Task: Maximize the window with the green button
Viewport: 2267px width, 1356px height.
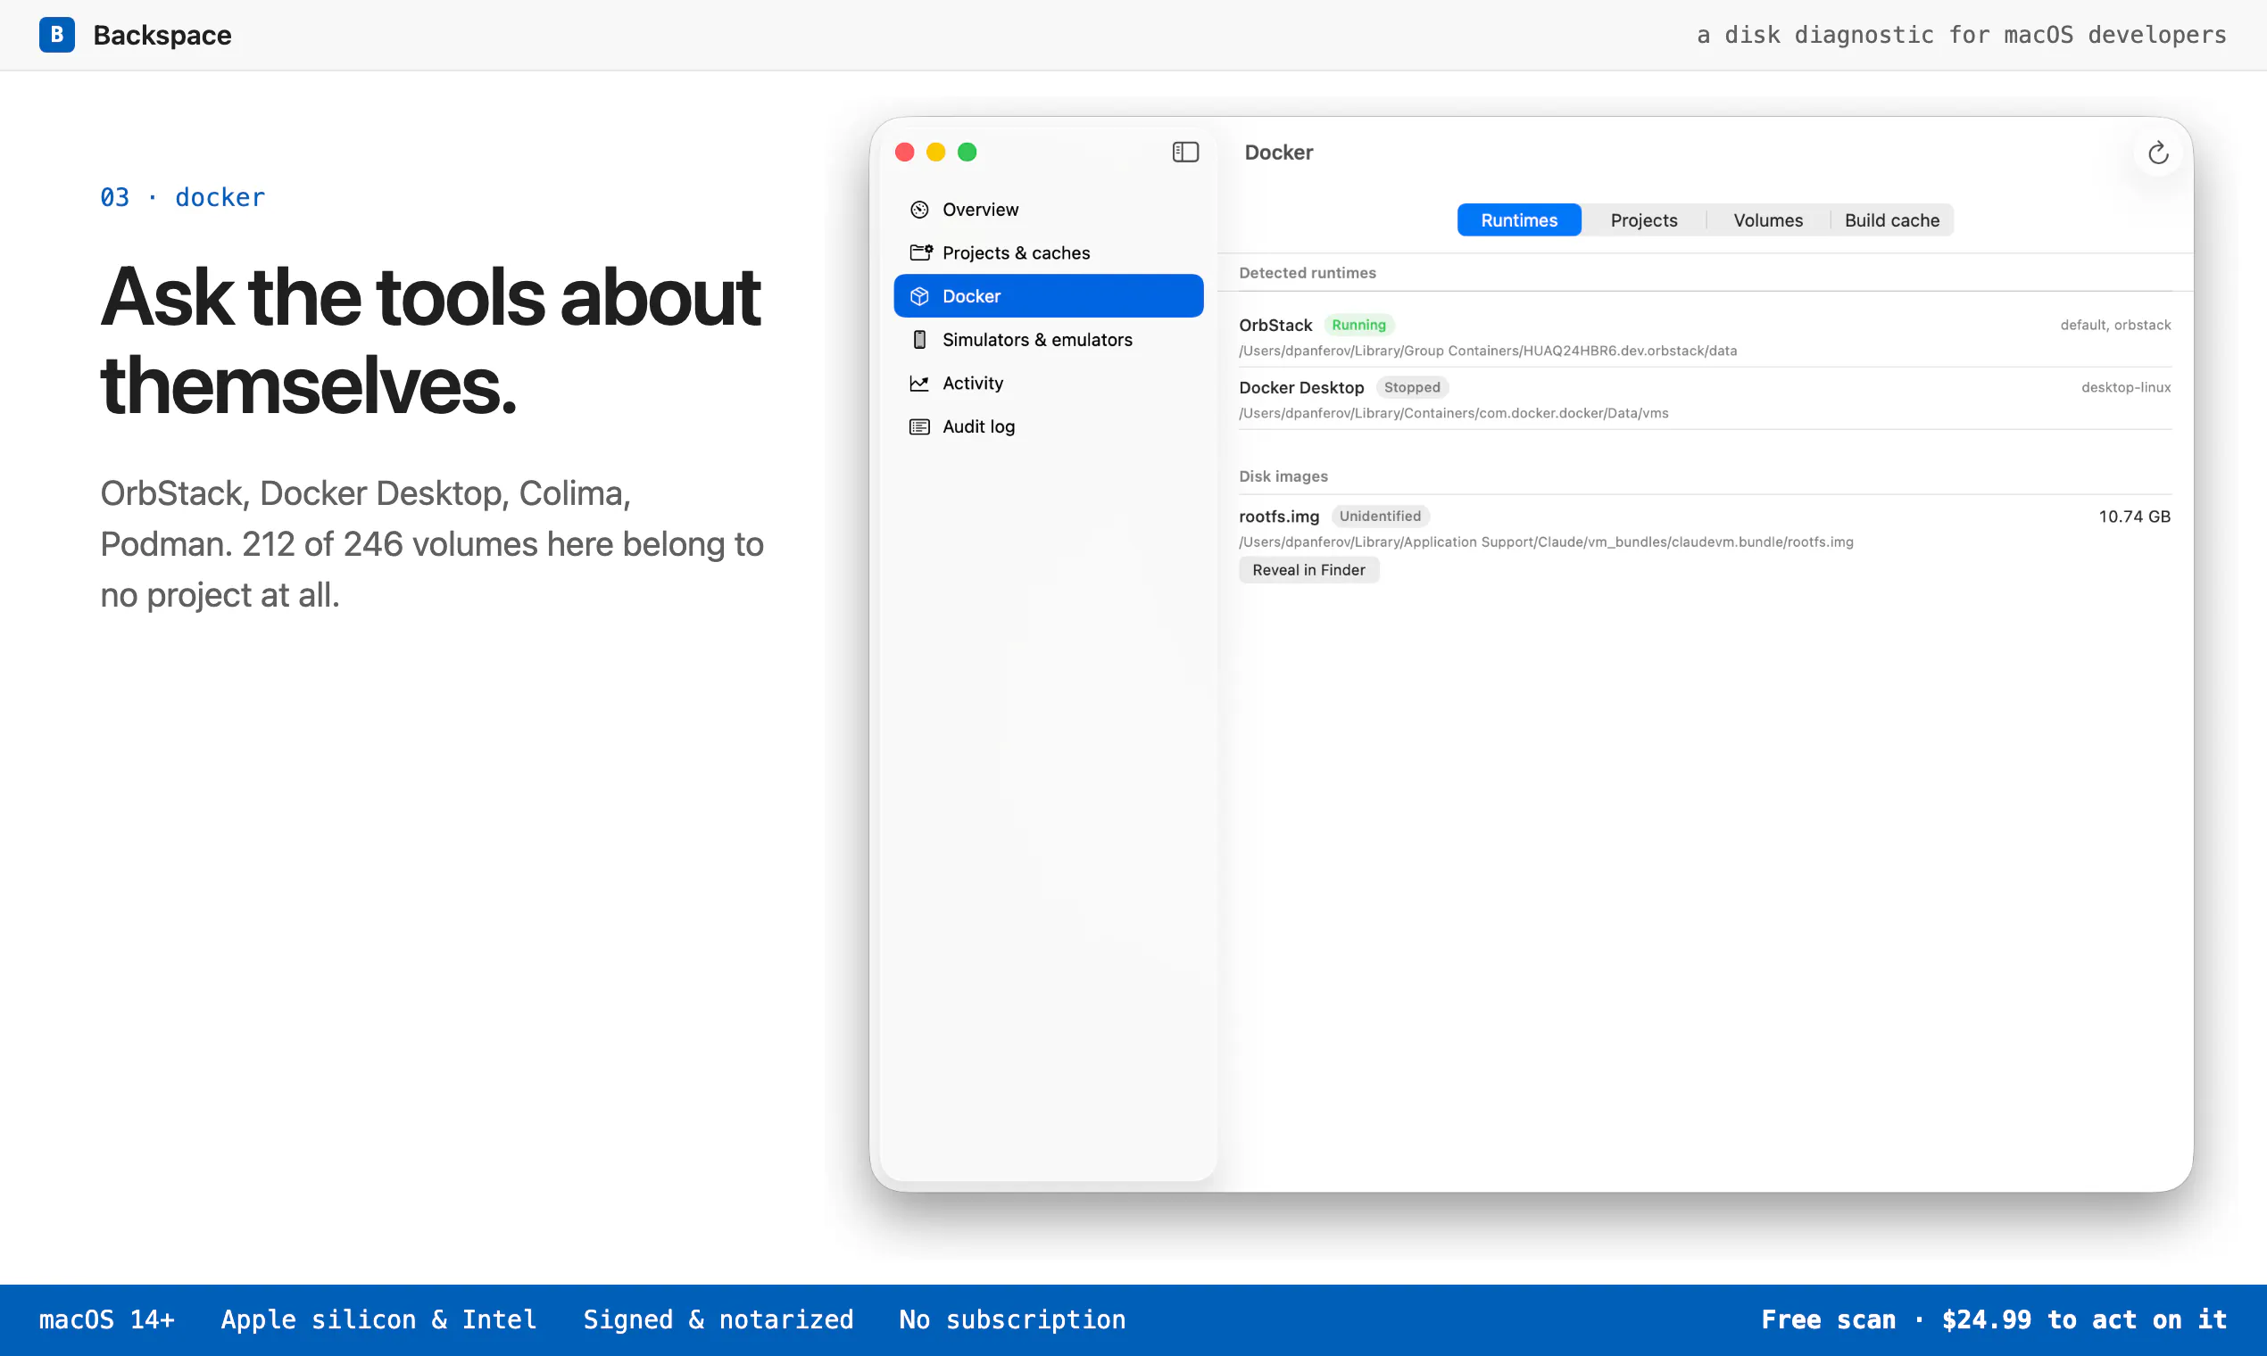Action: [967, 152]
